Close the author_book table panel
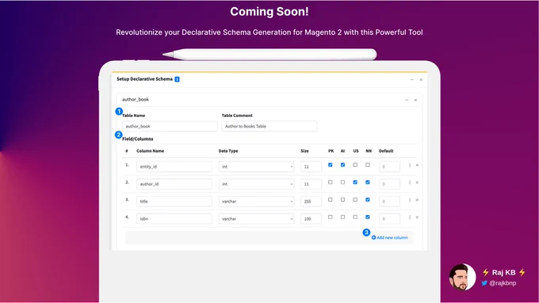The height and width of the screenshot is (303, 539). [415, 100]
